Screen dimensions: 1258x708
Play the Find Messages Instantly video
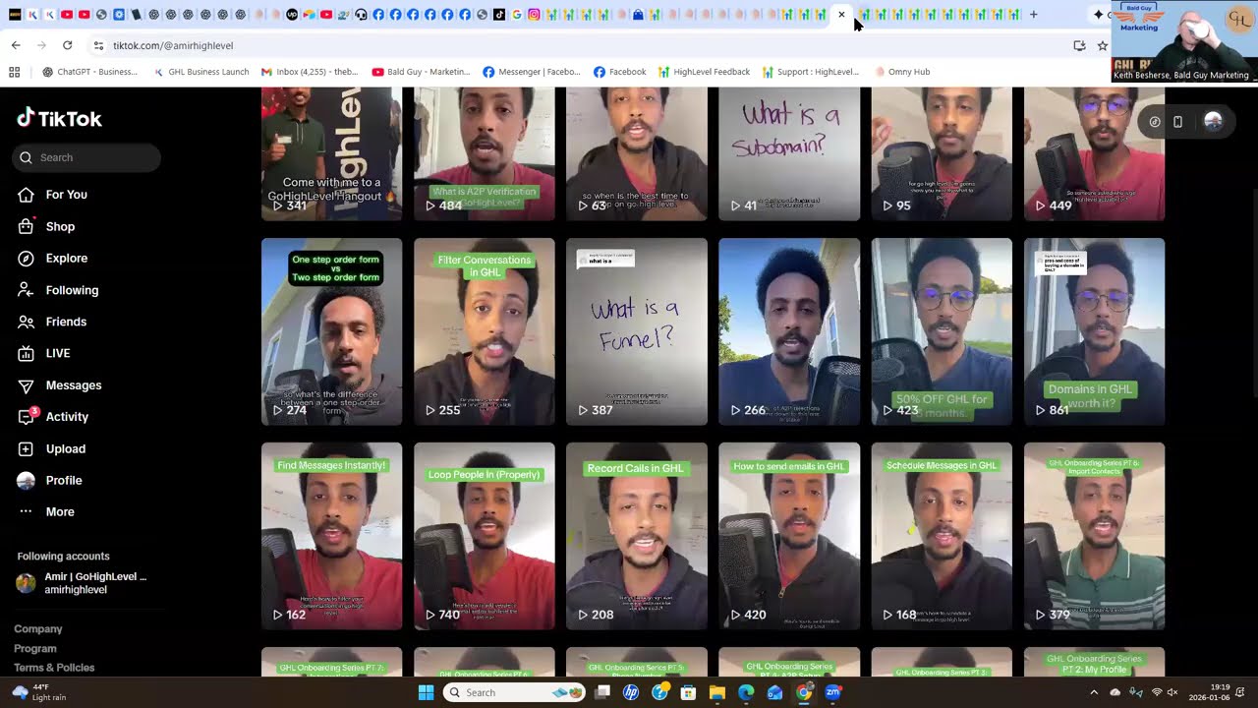coord(331,536)
